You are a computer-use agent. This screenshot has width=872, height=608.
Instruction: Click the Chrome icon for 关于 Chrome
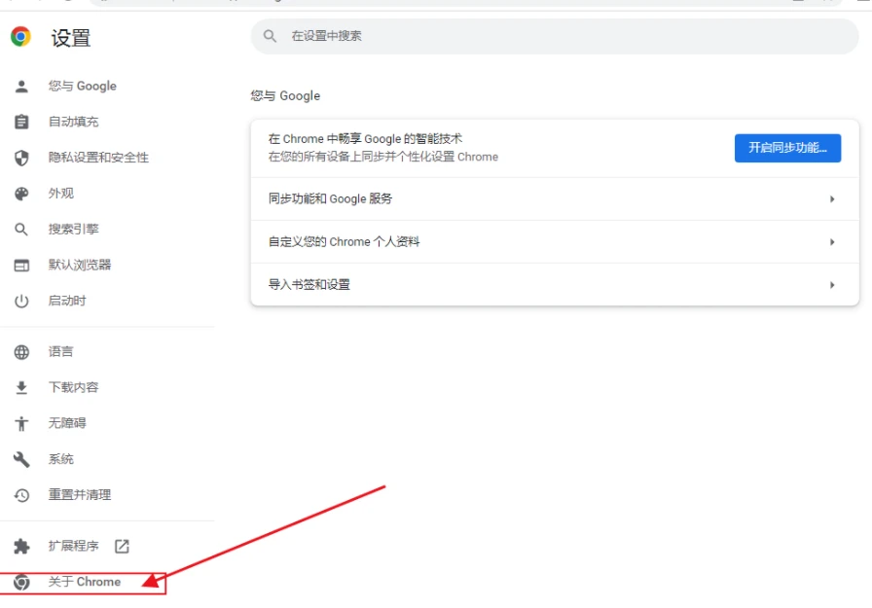point(21,582)
